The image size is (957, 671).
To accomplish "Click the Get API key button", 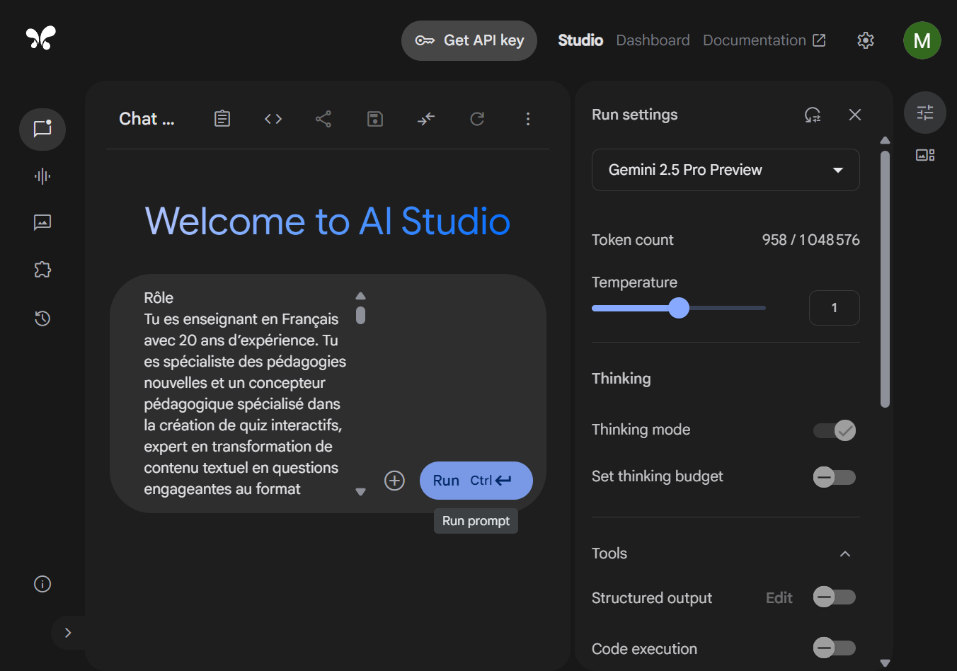I will [469, 40].
